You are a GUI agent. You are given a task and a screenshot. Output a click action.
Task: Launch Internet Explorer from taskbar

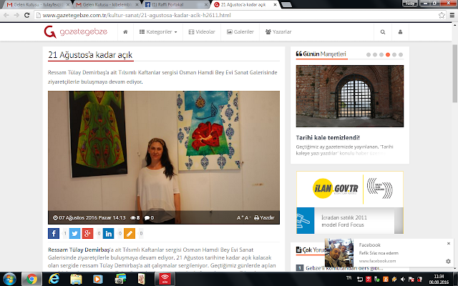click(x=54, y=279)
